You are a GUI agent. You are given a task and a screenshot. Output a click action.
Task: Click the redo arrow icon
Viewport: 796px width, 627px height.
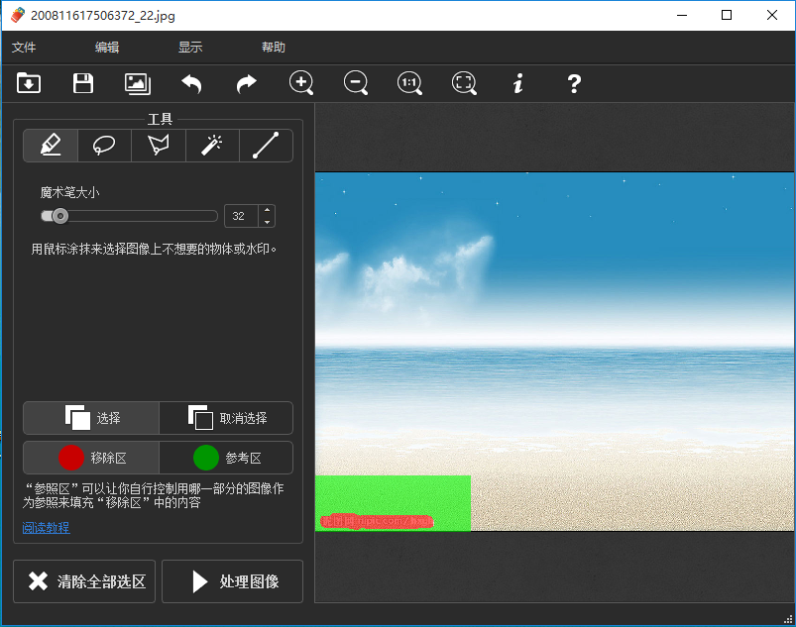246,83
